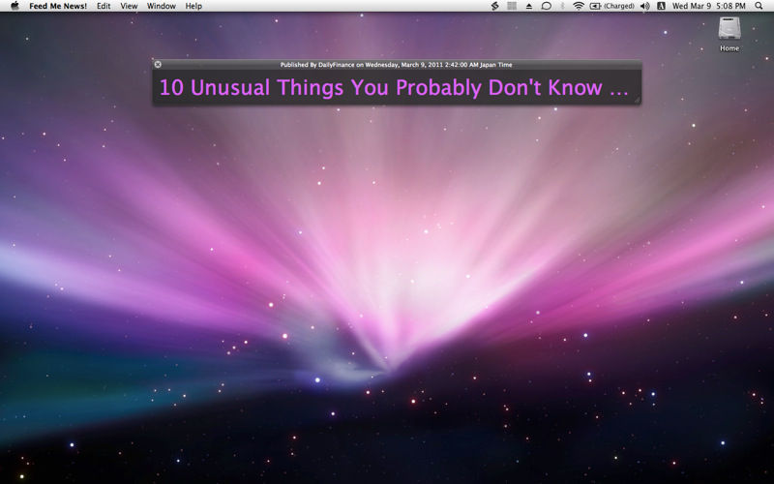Screen dimensions: 774x484
Task: Open the chat bubble status icon
Action: point(546,6)
